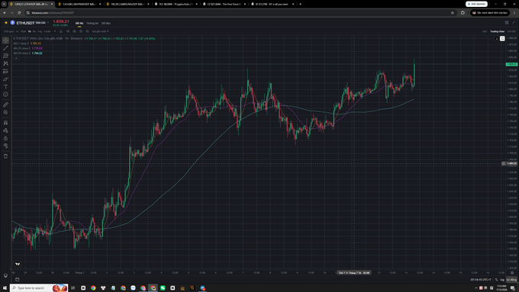Select the 15-minute interval

23,31
